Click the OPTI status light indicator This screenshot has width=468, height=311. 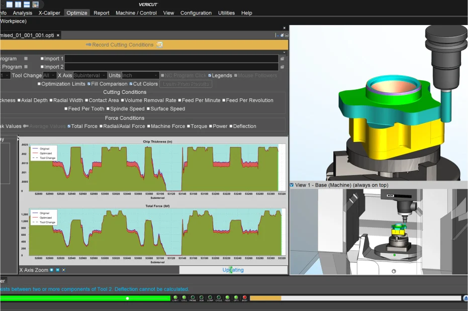coord(236,298)
